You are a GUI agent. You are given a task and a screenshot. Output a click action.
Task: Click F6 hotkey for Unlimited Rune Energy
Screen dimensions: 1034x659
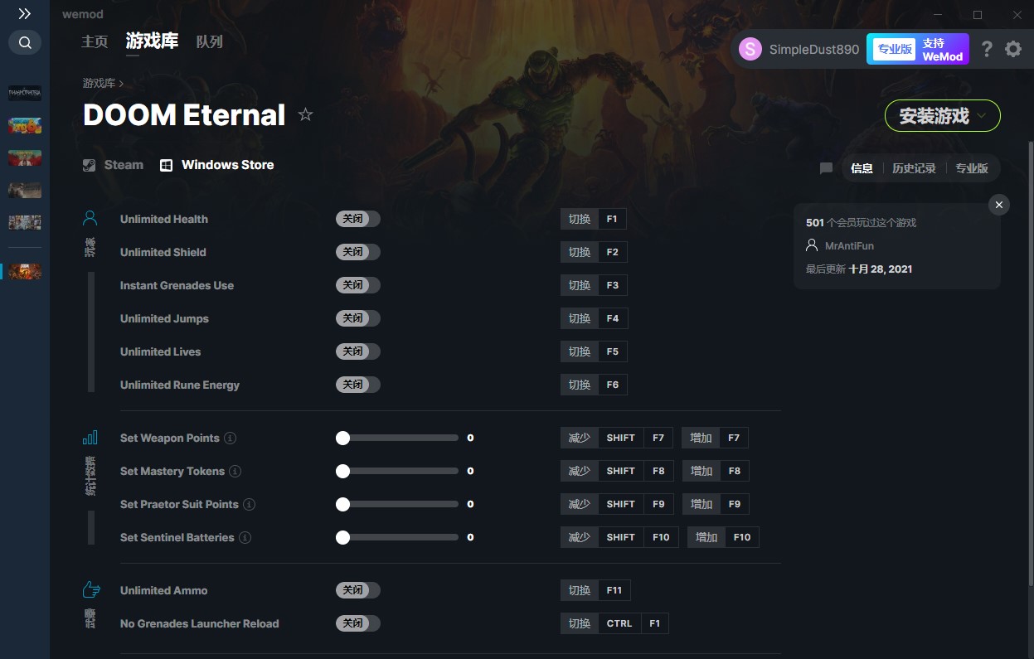click(x=612, y=385)
